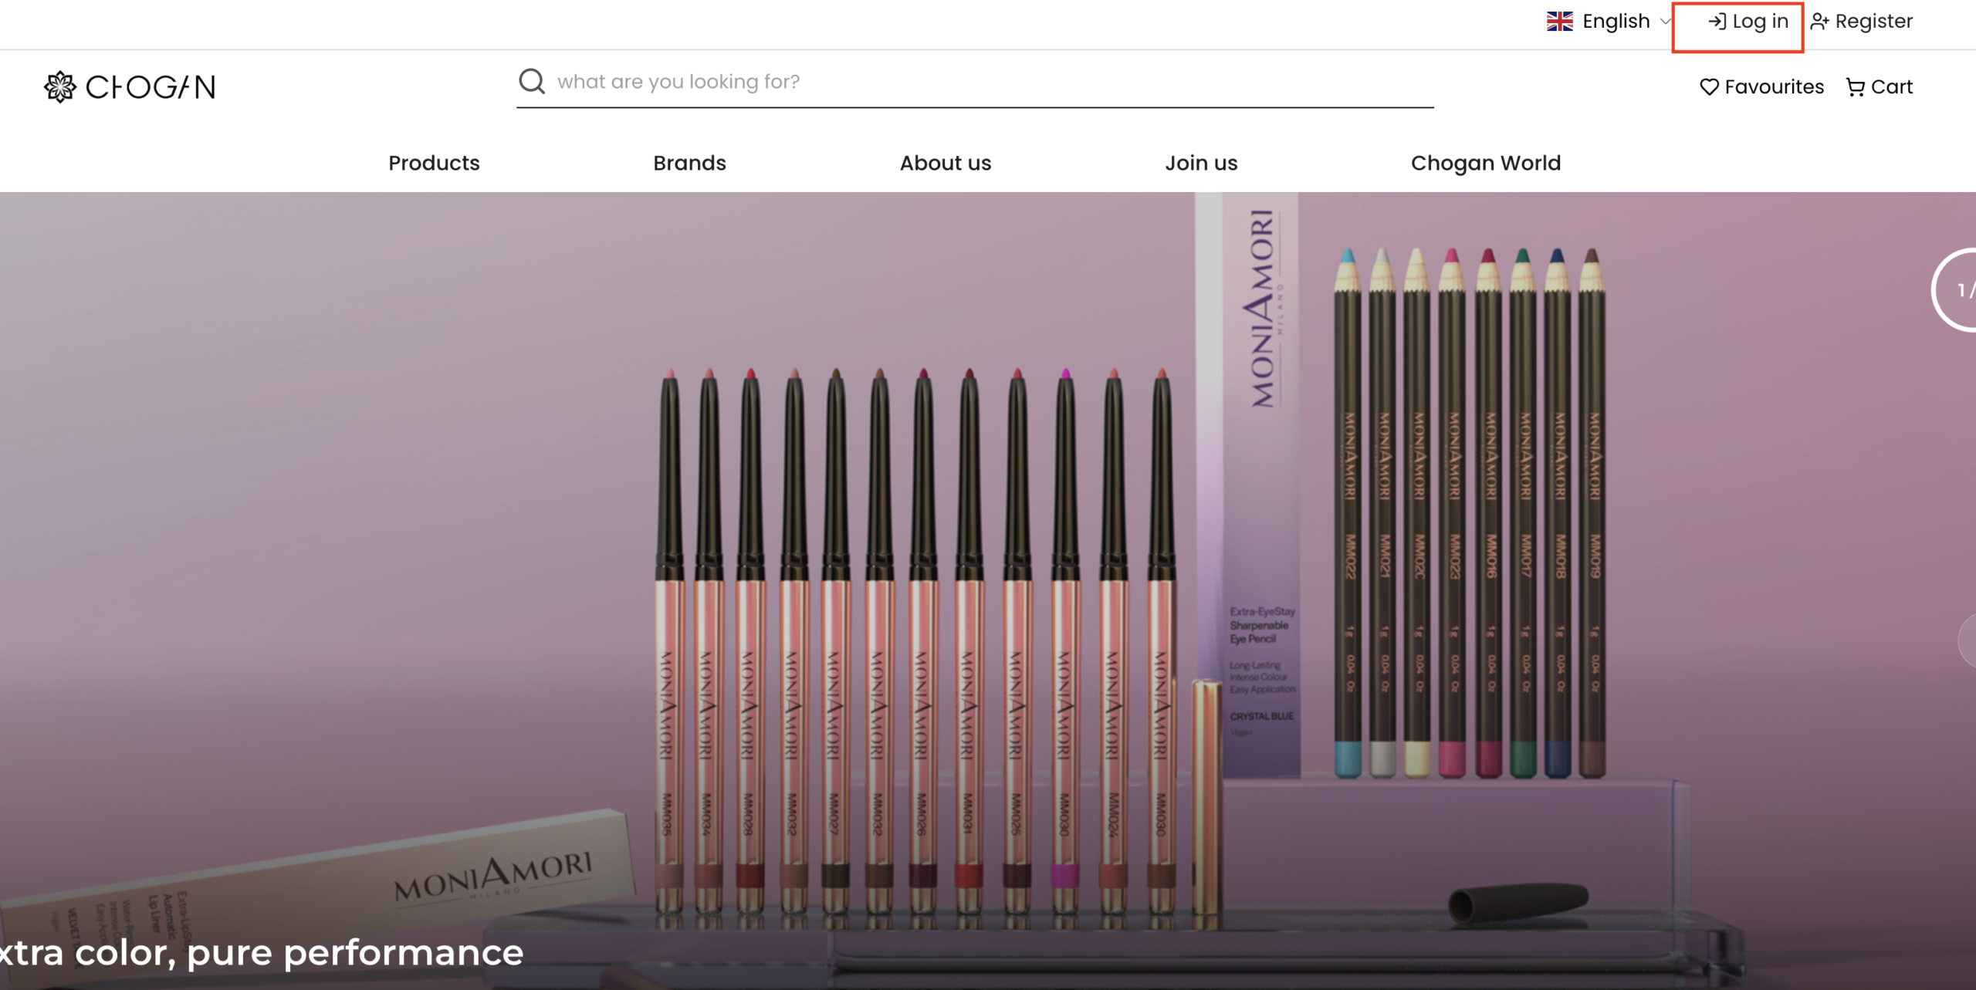Open the Products menu
Image resolution: width=1976 pixels, height=990 pixels.
click(434, 163)
